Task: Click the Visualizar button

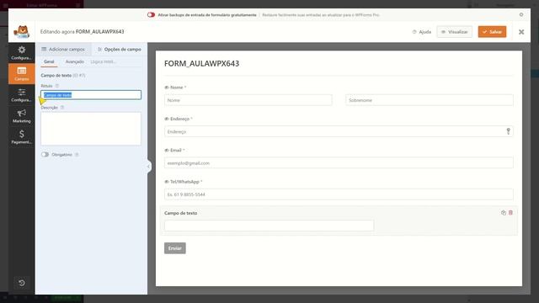Action: (x=455, y=32)
